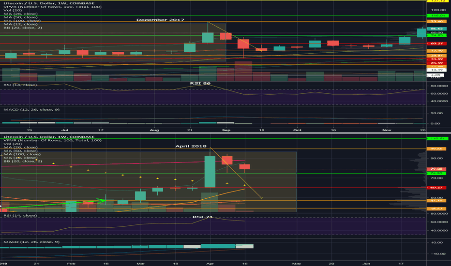Click the red 25.59 price level label
This screenshot has height=266, width=451.
click(x=436, y=63)
